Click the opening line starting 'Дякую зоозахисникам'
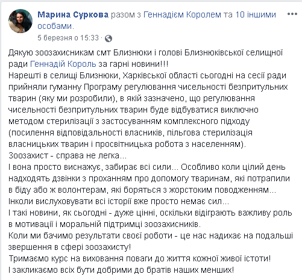The width and height of the screenshot is (302, 280). (145, 52)
